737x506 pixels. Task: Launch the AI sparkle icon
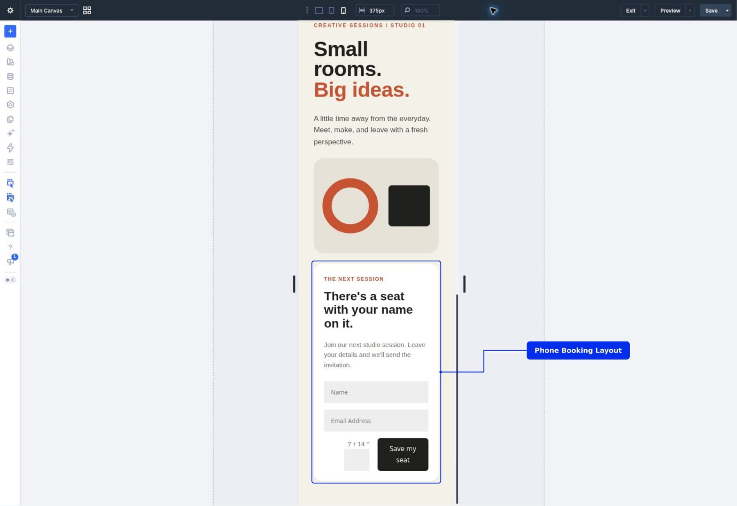(10, 133)
